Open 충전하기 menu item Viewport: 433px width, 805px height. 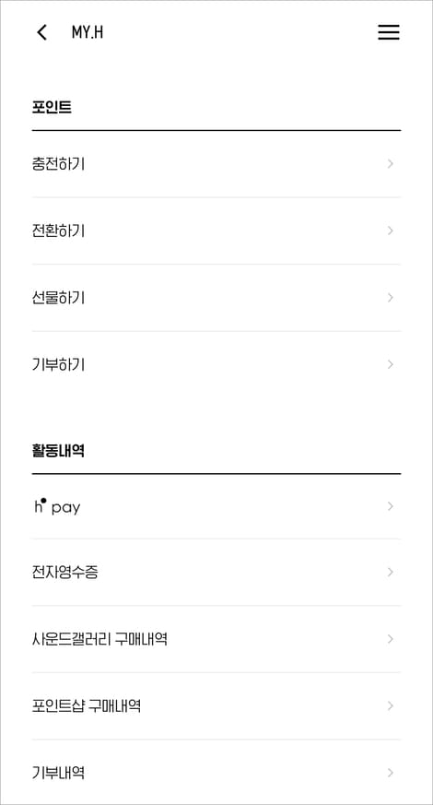click(216, 164)
